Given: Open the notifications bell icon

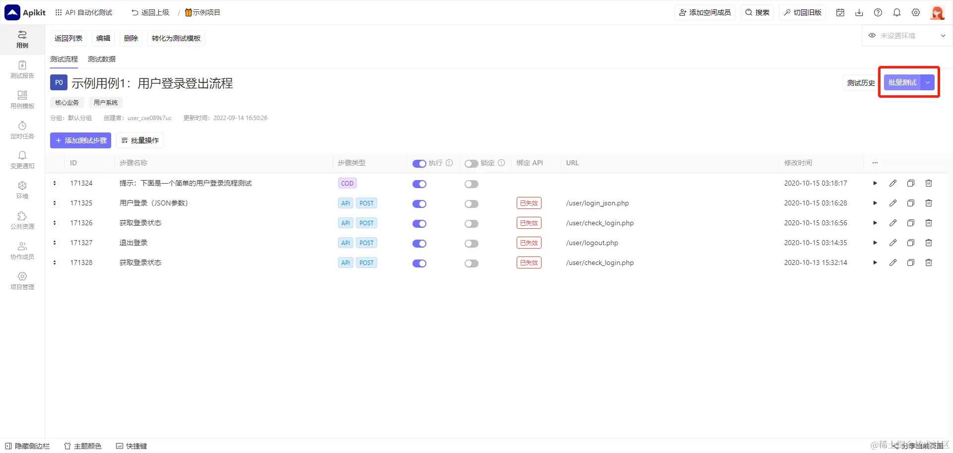Looking at the screenshot, I should [897, 12].
